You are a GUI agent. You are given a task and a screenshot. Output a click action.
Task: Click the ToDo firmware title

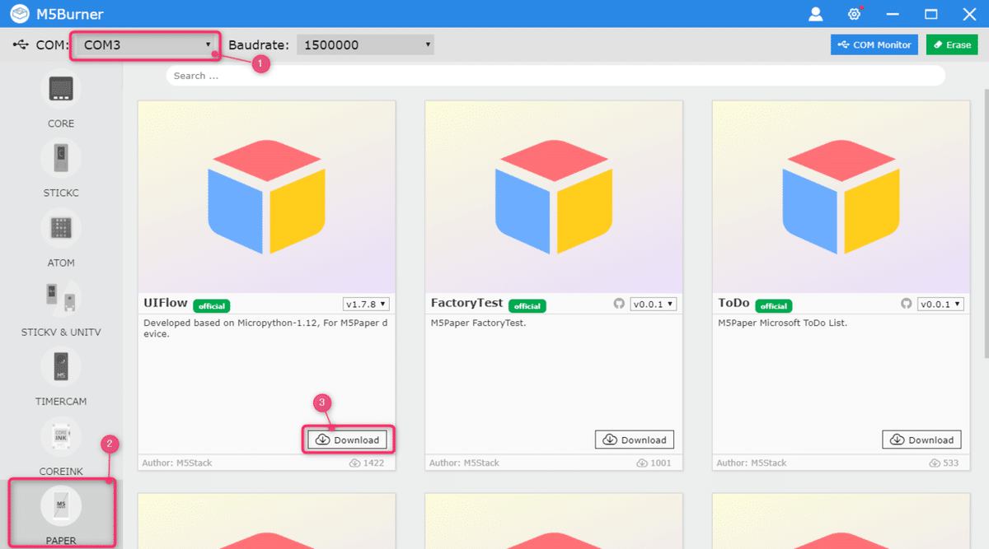click(734, 303)
